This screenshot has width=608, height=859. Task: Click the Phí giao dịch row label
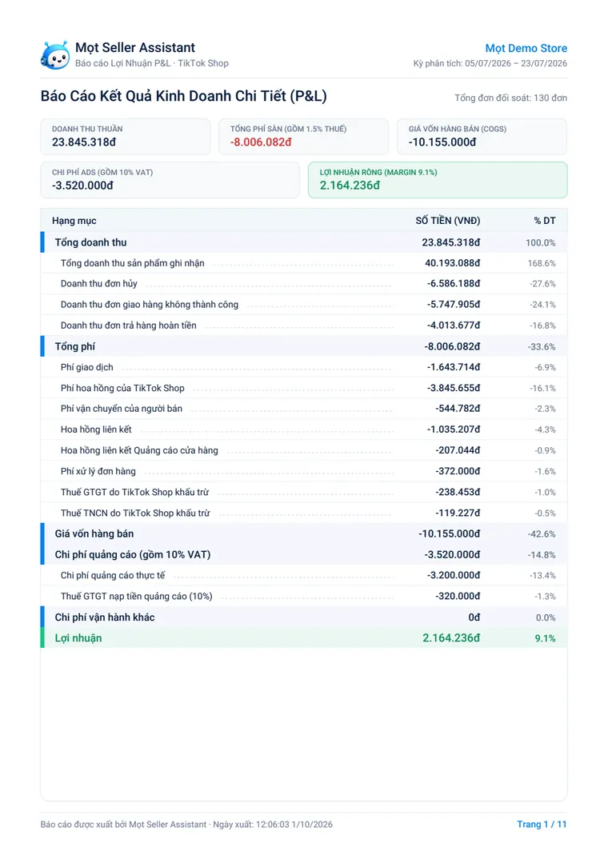86,367
